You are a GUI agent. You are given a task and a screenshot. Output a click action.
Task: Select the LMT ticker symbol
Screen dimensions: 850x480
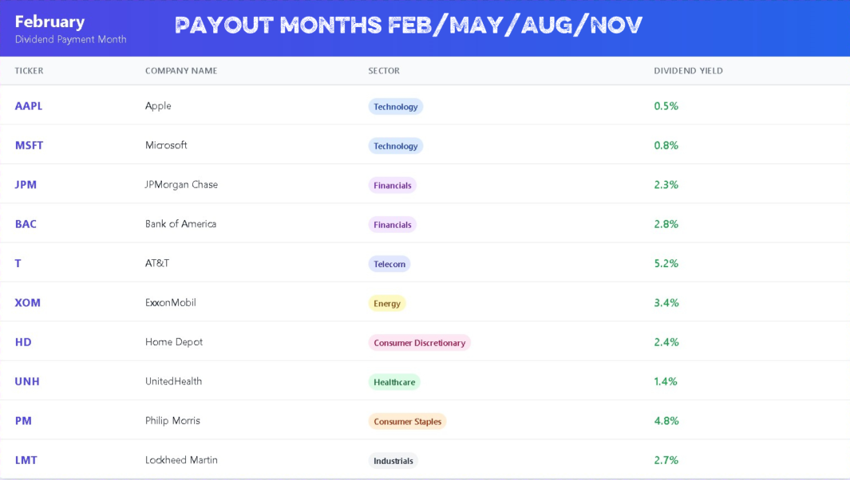(x=26, y=461)
